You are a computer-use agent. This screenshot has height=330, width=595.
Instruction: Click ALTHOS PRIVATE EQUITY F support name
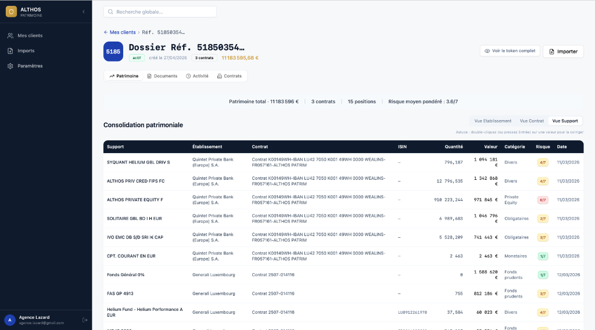coord(135,200)
